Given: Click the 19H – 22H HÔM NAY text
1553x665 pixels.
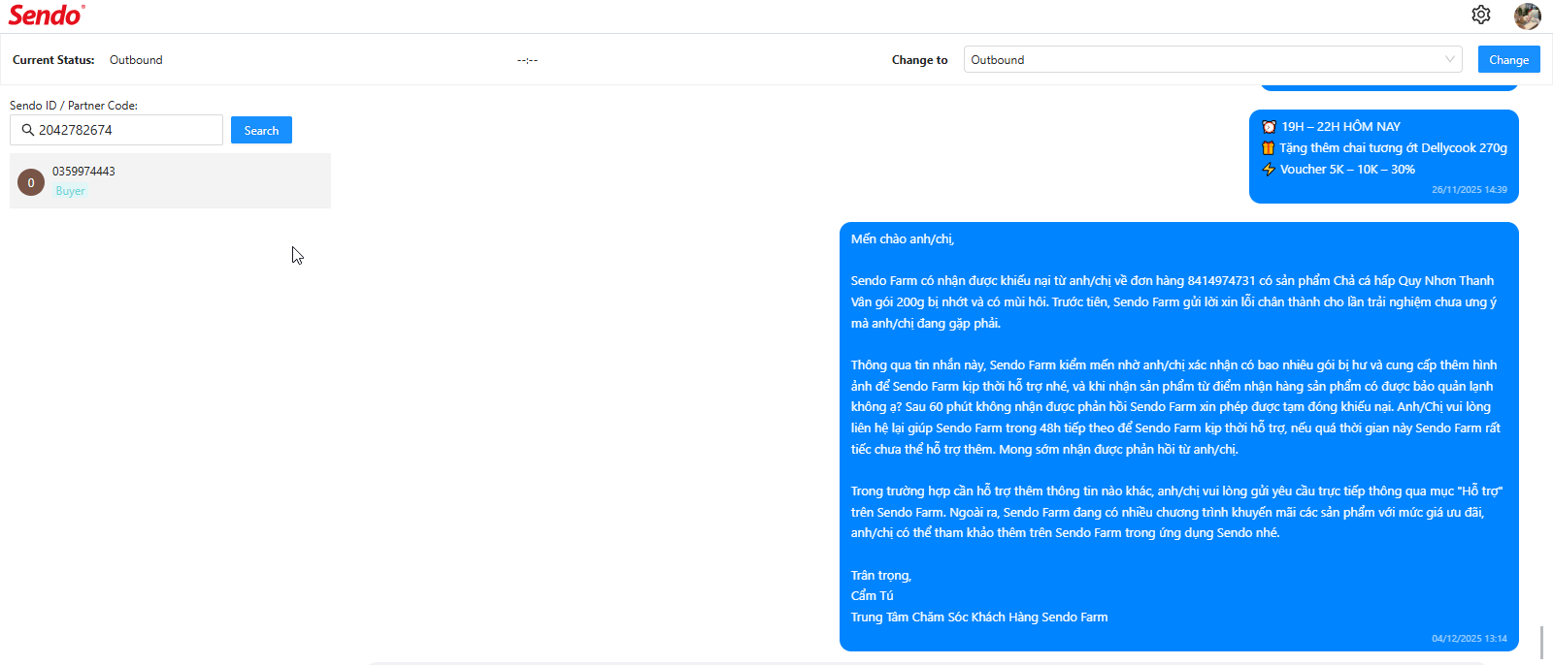Looking at the screenshot, I should coord(1340,127).
